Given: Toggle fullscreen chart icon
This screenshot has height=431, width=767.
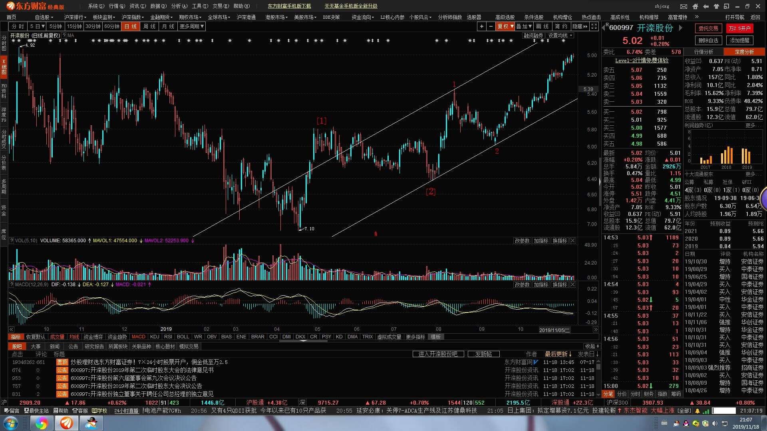Looking at the screenshot, I should pos(594,26).
